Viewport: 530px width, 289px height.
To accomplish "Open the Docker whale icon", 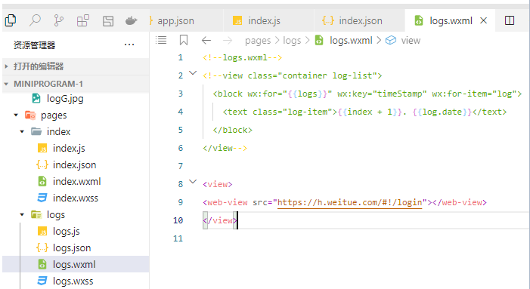I will tap(131, 21).
